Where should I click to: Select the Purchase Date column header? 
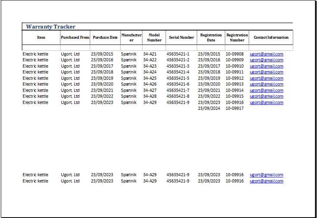[x=105, y=38]
